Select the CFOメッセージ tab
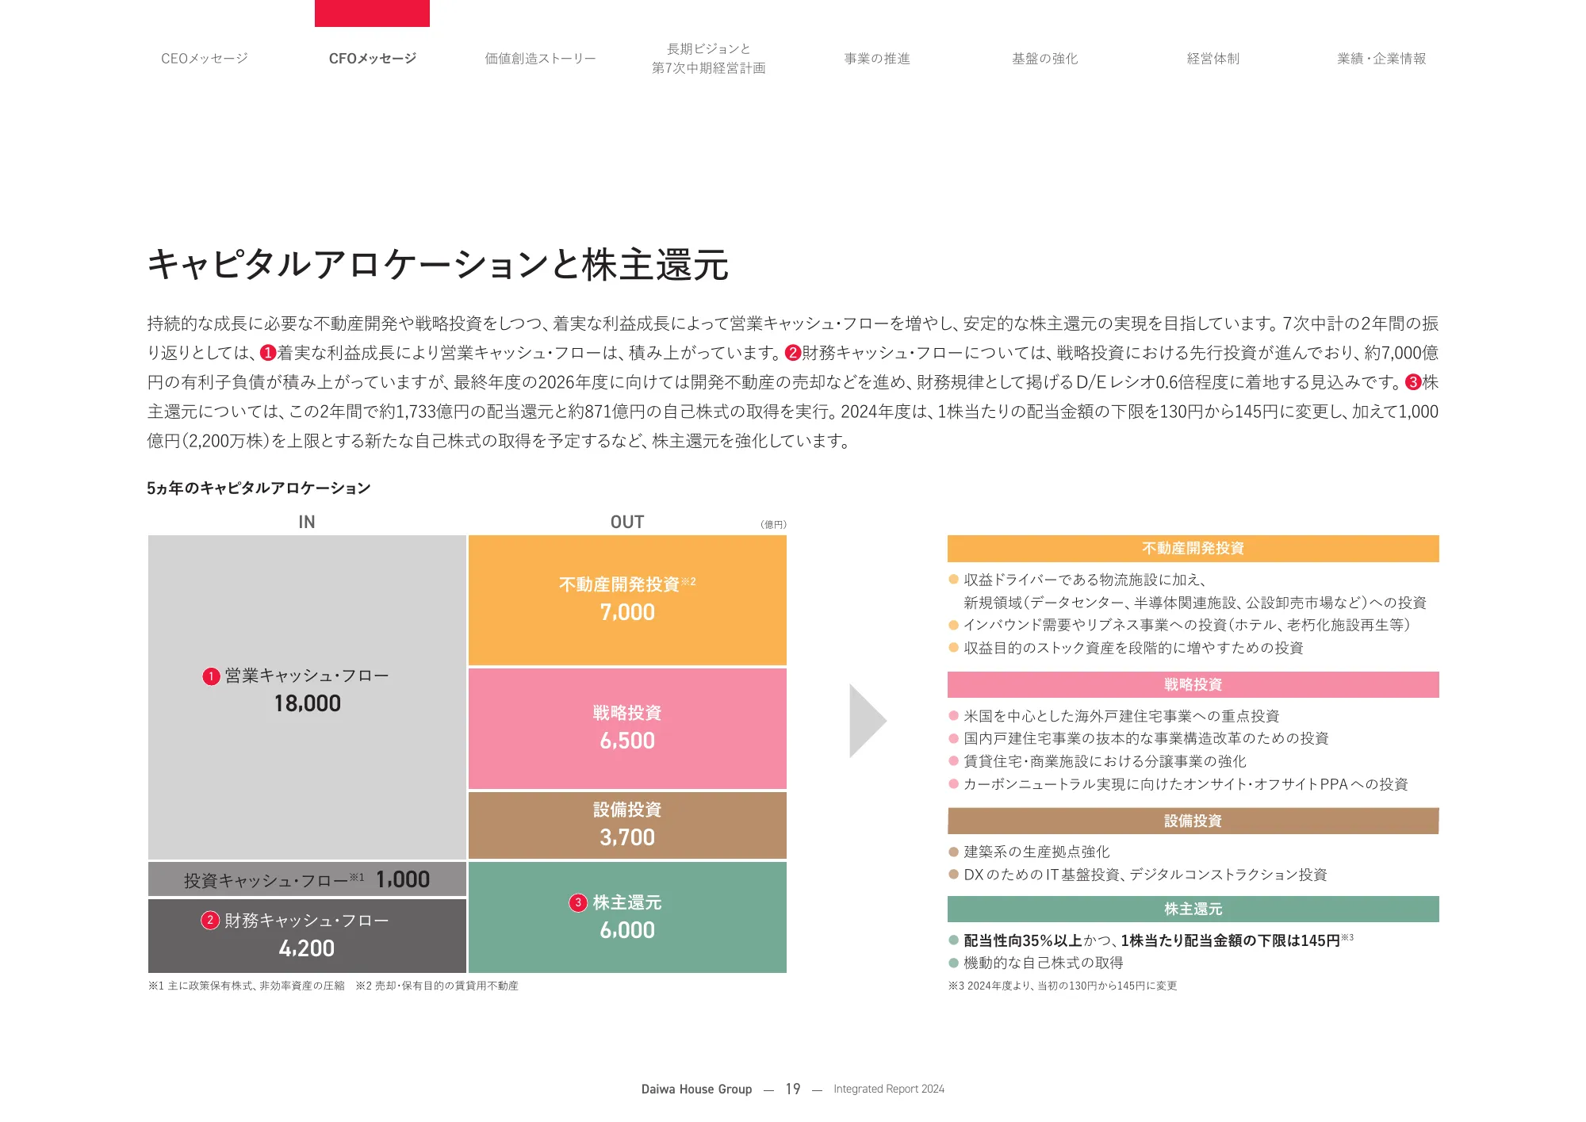Screen dimensions: 1586x1122 point(373,59)
